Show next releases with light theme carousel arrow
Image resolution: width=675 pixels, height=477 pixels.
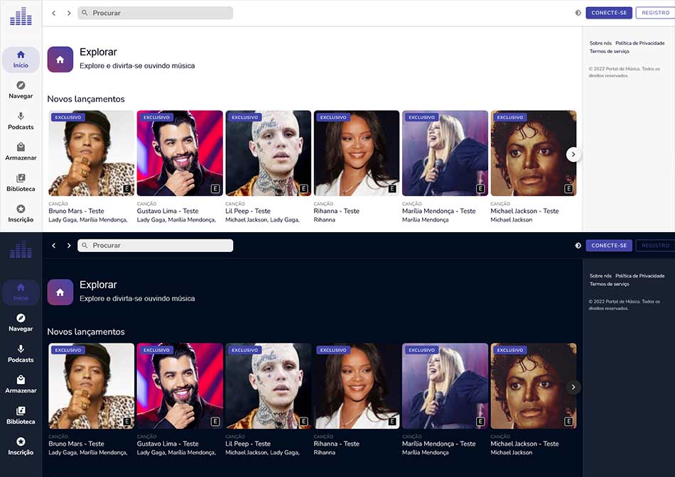point(573,155)
